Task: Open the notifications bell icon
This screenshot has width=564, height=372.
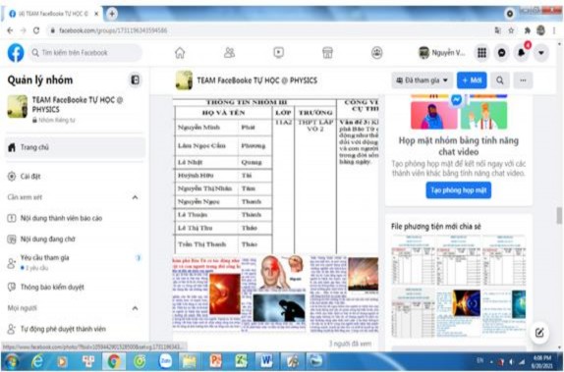Action: (x=521, y=53)
